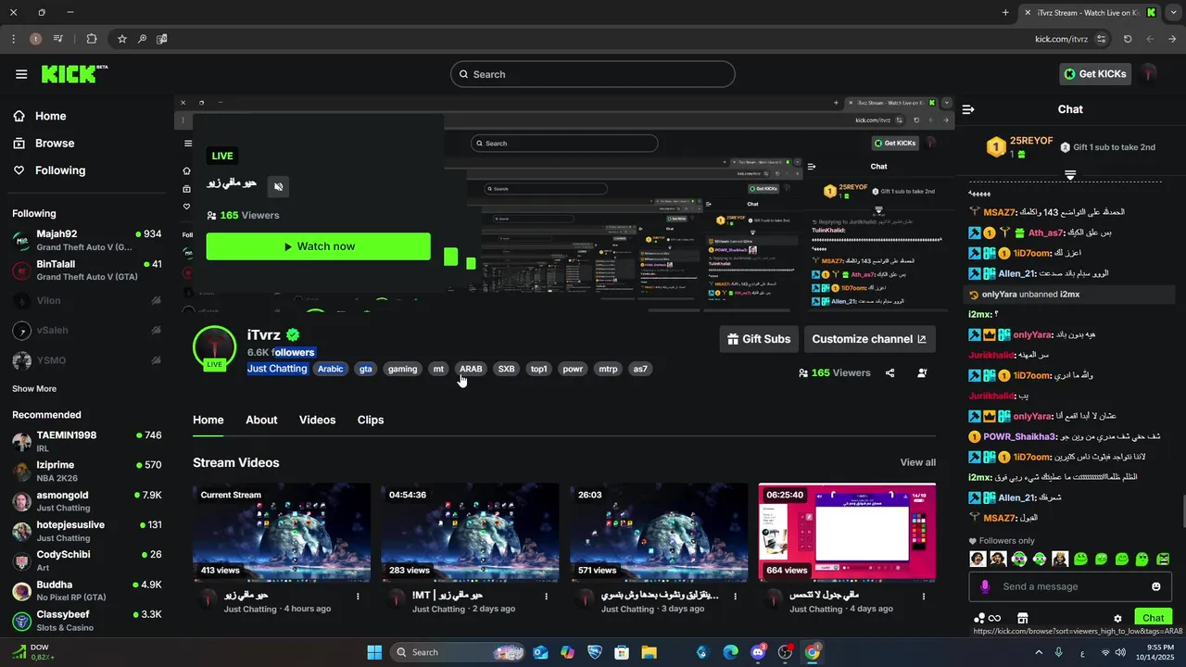Open chat settings gear icon
Screen dimensions: 1186x667
tap(1117, 618)
